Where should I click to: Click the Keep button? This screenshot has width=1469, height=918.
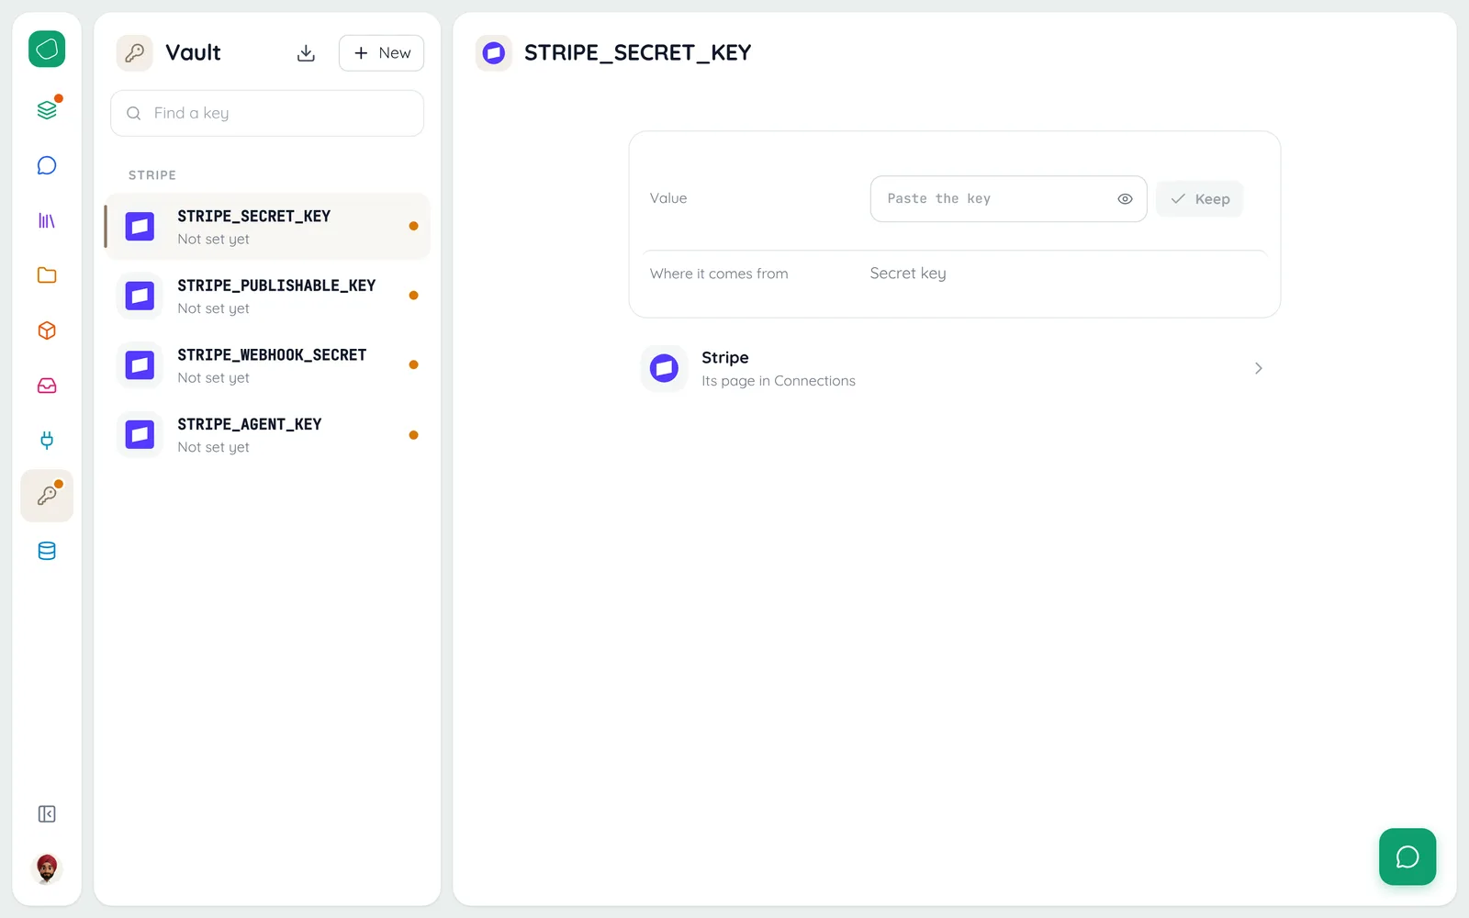(x=1199, y=199)
